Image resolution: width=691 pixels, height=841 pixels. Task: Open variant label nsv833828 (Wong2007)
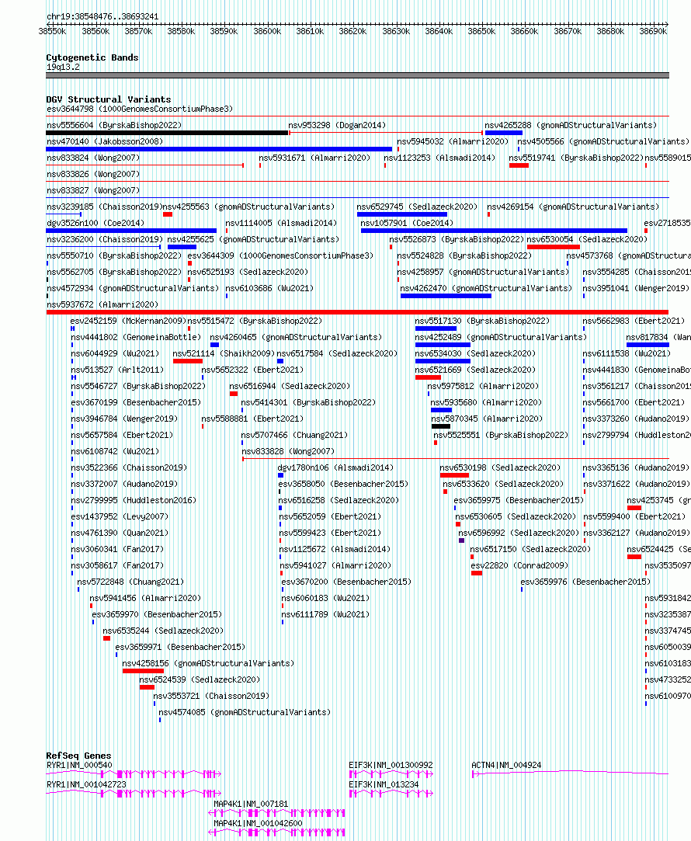point(288,451)
